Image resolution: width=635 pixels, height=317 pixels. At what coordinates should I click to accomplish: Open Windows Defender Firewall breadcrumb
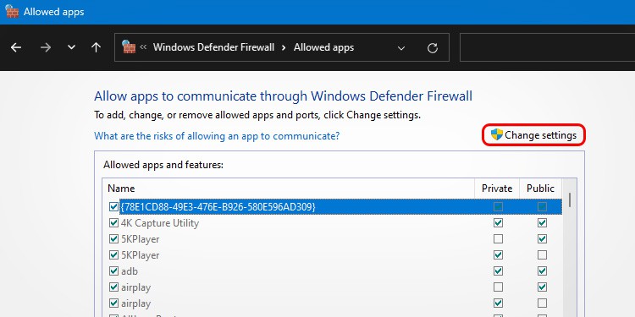(213, 47)
